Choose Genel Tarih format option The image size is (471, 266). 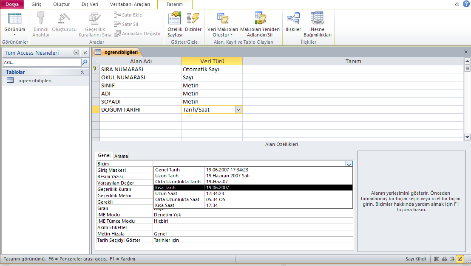point(253,170)
